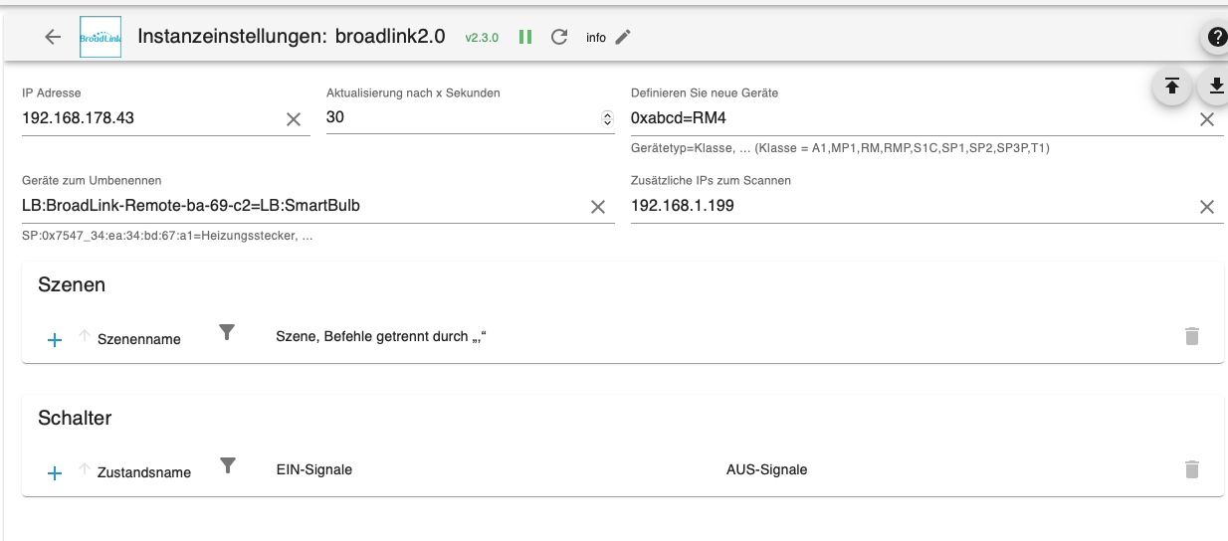The width and height of the screenshot is (1228, 541).
Task: Restart the instance with the reload icon
Action: [559, 37]
